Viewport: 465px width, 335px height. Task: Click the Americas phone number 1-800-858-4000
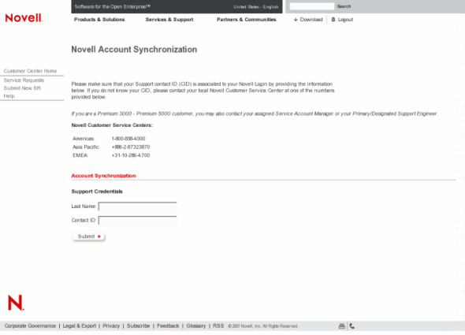[x=128, y=139]
